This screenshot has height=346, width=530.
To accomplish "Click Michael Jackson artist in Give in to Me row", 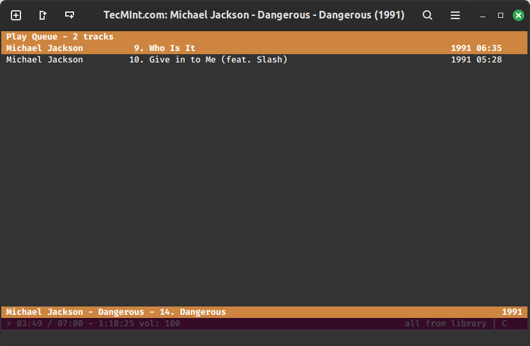I will (x=44, y=60).
